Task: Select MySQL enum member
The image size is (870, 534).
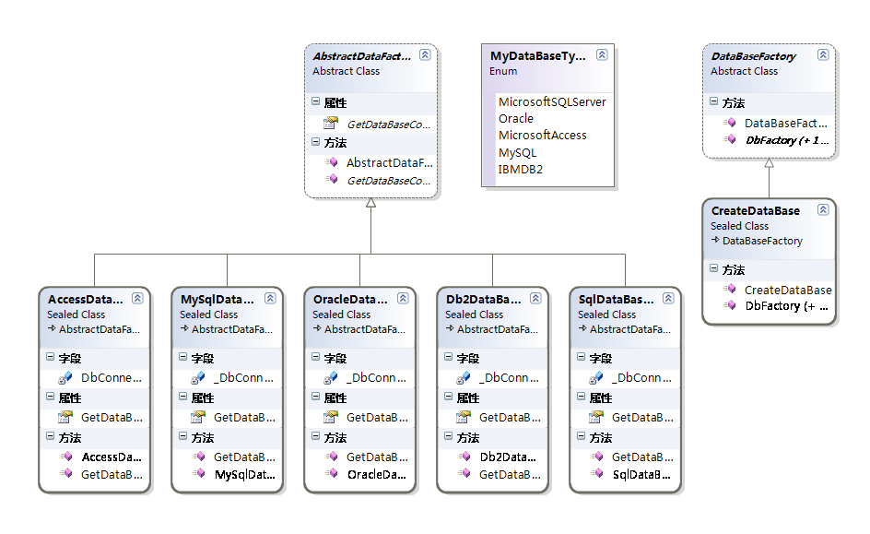Action: pos(518,153)
